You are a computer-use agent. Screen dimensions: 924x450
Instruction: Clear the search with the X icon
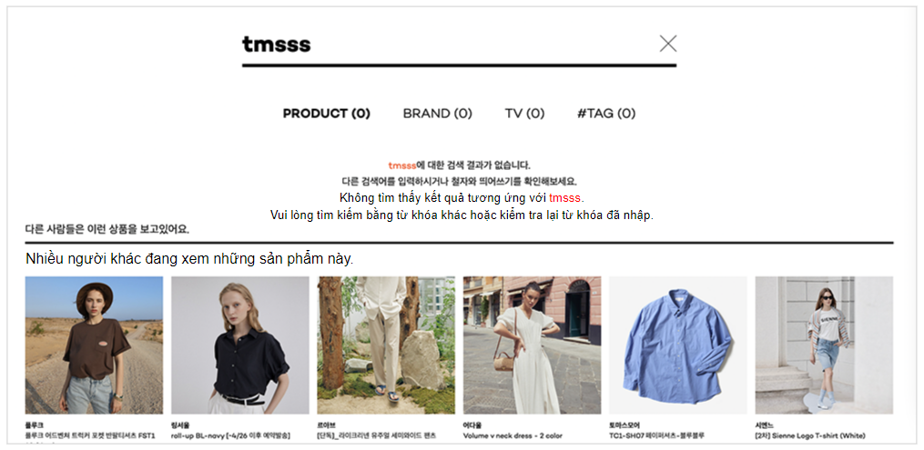667,44
